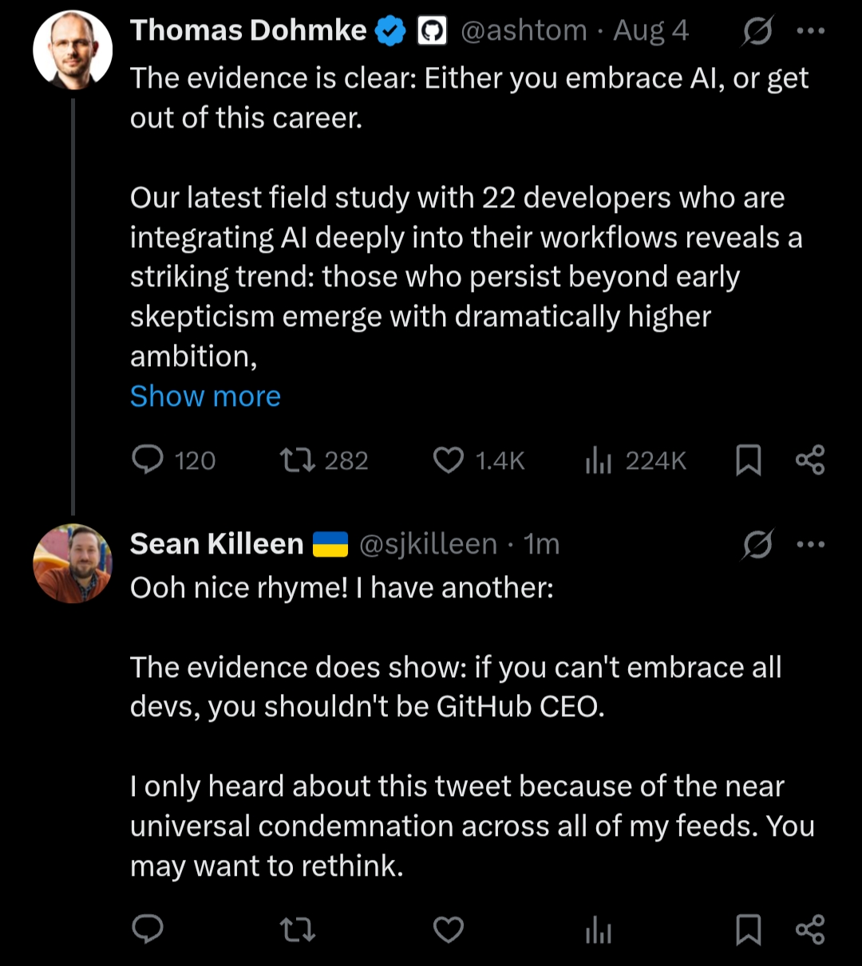Bookmark Thomas Dohmke's tweet
Image resolution: width=862 pixels, height=966 pixels.
(x=748, y=460)
